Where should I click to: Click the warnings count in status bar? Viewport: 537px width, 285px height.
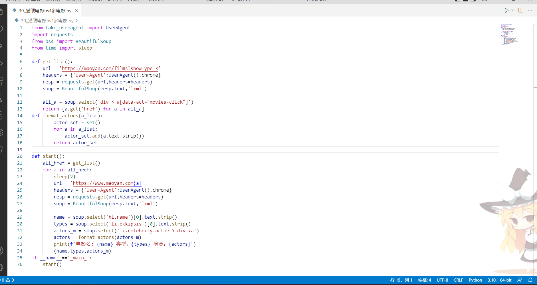coord(10,280)
